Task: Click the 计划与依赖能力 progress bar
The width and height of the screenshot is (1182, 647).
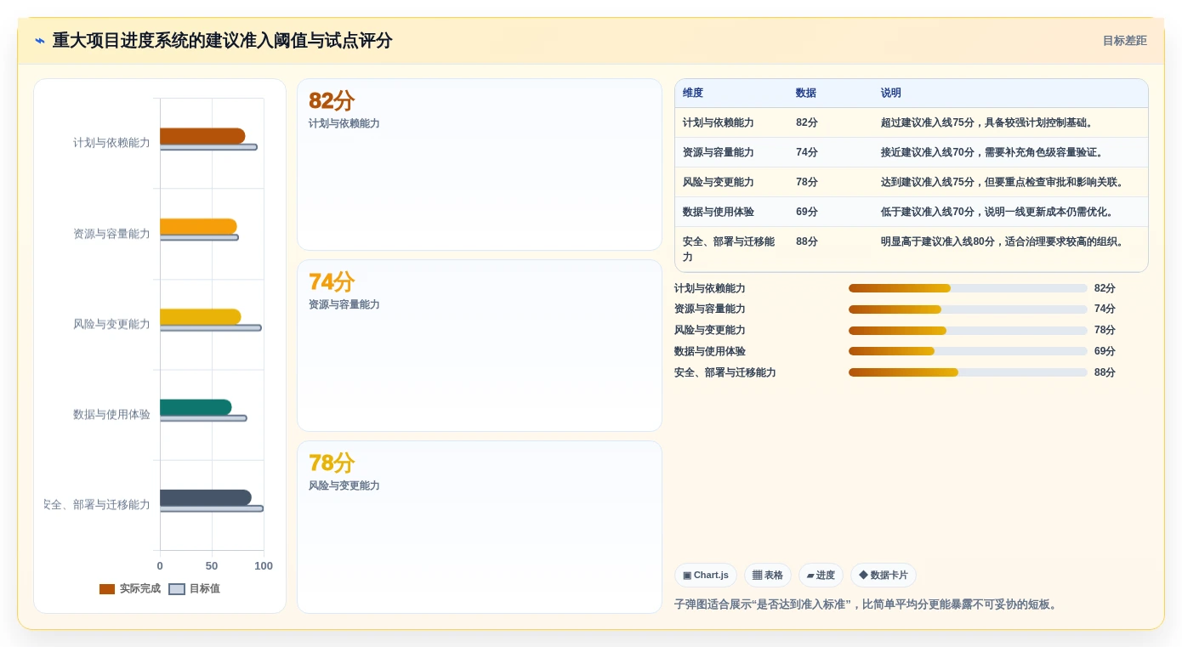Action: (968, 288)
